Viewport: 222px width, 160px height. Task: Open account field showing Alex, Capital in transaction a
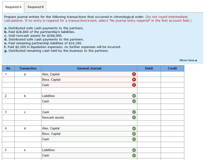[89, 74]
